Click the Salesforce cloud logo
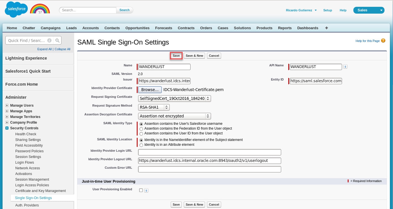This screenshot has width=393, height=209. tap(16, 9)
